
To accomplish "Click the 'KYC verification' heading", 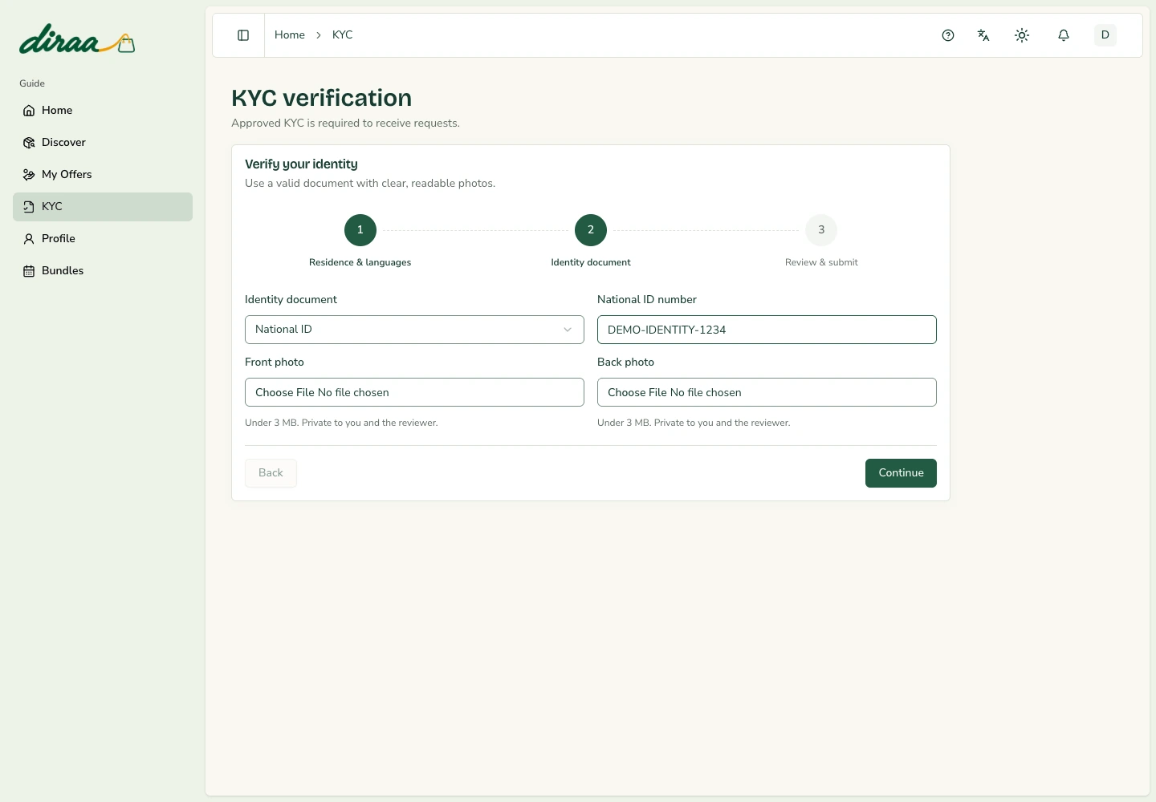I will 322,98.
